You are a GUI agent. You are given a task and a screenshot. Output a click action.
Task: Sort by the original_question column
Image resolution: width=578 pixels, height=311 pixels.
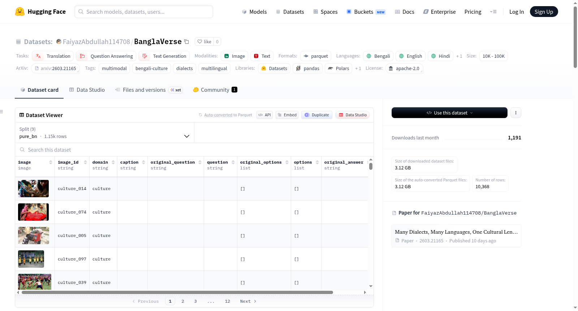200,162
